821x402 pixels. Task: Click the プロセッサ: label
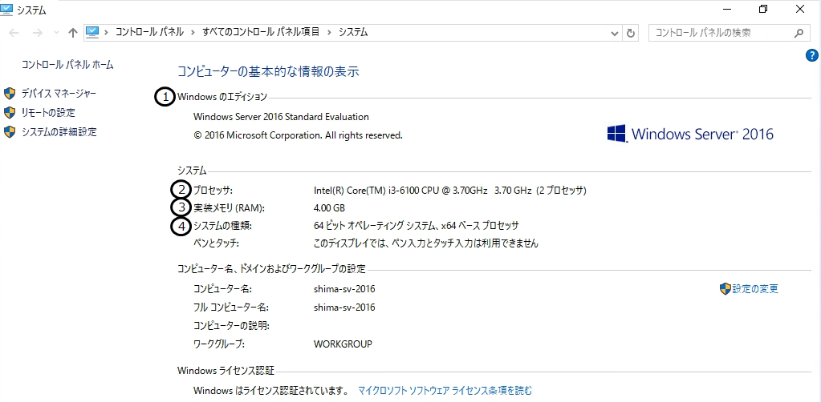click(x=213, y=191)
